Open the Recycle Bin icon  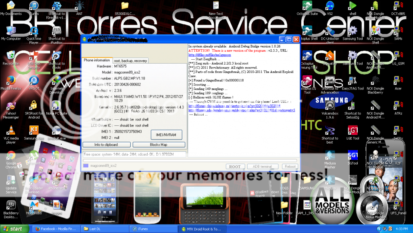coord(11,56)
